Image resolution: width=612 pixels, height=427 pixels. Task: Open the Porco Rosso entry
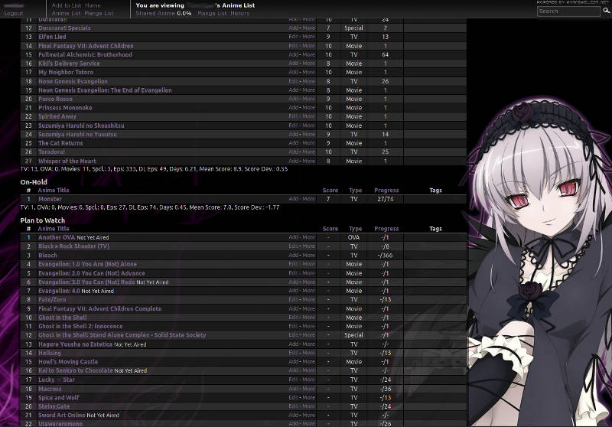pyautogui.click(x=55, y=99)
